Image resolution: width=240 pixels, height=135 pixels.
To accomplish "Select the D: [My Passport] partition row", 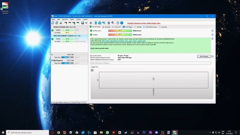I will click(69, 62).
